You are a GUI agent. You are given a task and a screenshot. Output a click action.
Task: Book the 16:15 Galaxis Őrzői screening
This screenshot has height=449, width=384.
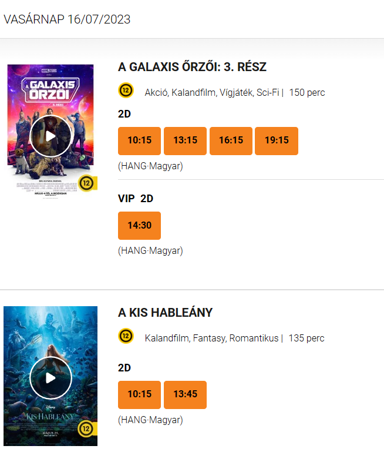pos(231,141)
